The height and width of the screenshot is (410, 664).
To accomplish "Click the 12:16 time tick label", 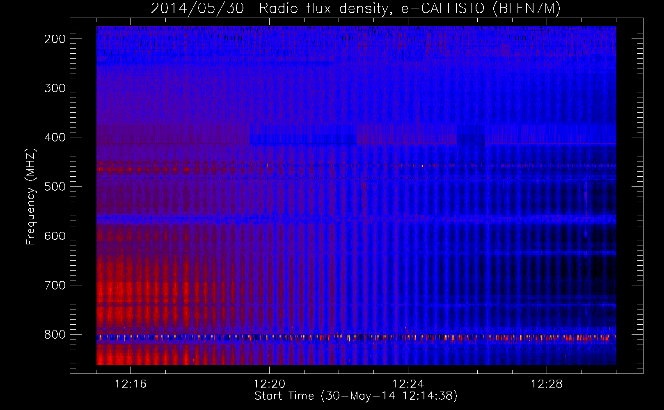I will (131, 384).
